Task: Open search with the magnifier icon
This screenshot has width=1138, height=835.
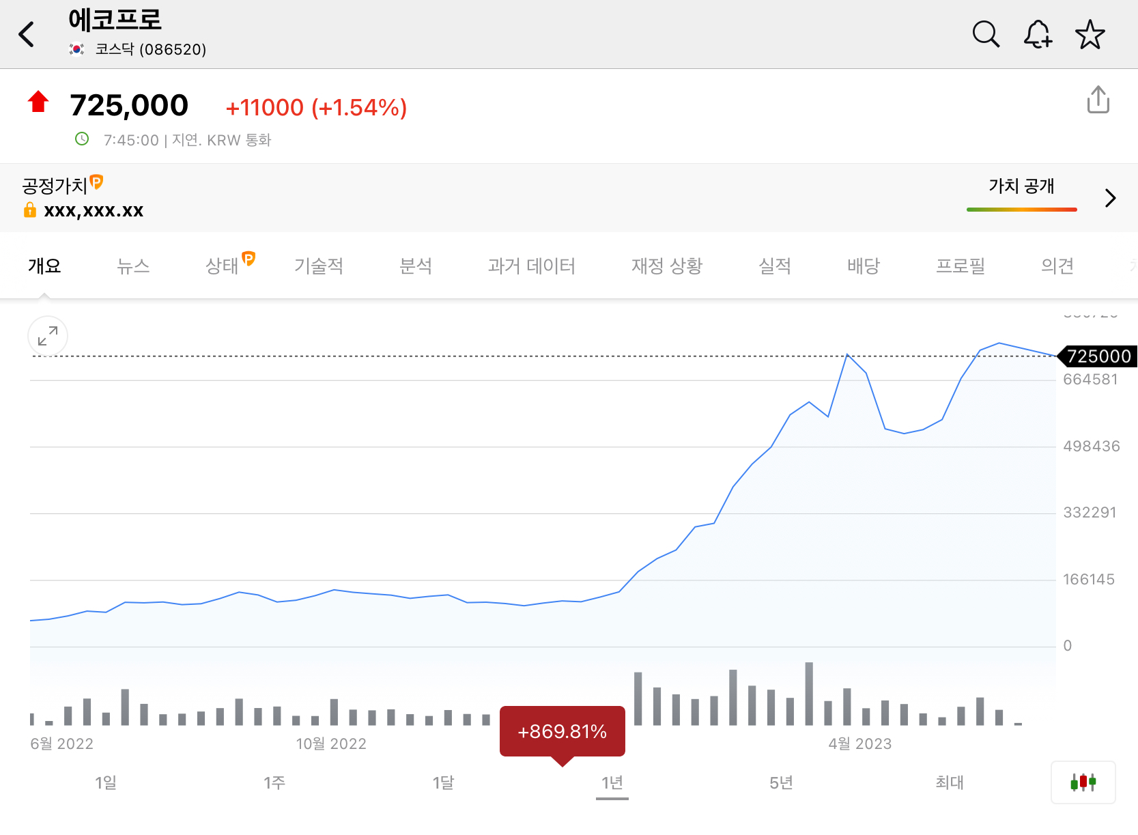Action: (986, 34)
